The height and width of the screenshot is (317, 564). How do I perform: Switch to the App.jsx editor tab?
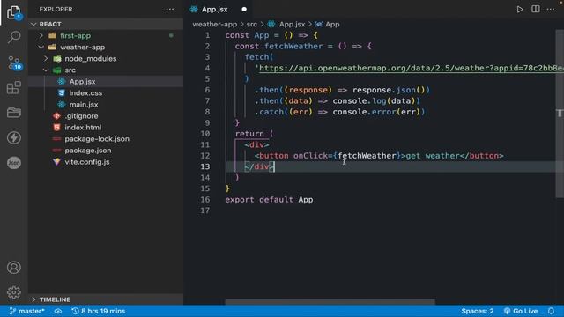[x=219, y=10]
